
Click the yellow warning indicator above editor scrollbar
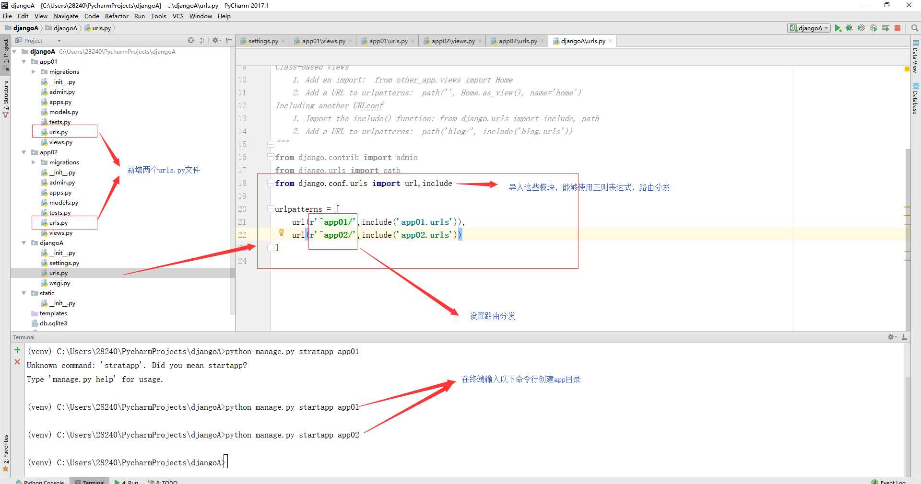[907, 69]
